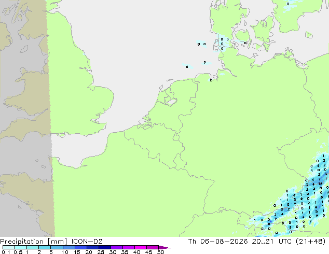The width and height of the screenshot is (329, 254).
Task: Click the 'Precipitation [mm]' title text
Action: [34, 242]
